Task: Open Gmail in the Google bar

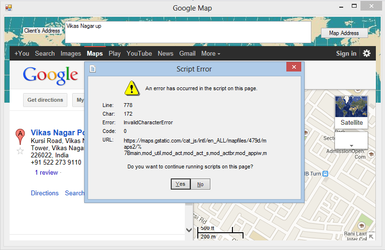Action: [187, 53]
